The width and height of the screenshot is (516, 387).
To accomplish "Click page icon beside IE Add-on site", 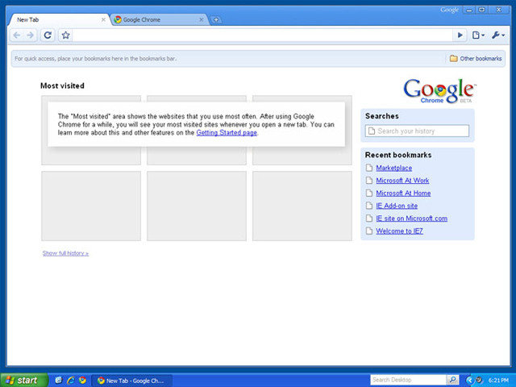I will (x=369, y=206).
